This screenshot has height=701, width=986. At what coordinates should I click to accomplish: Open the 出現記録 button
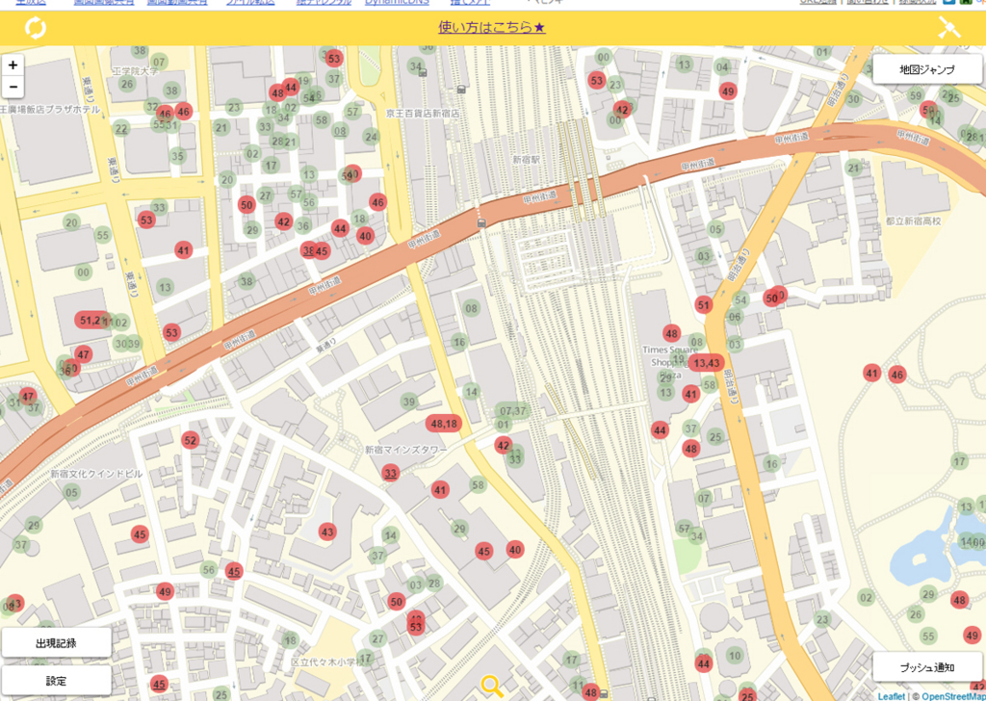click(56, 643)
